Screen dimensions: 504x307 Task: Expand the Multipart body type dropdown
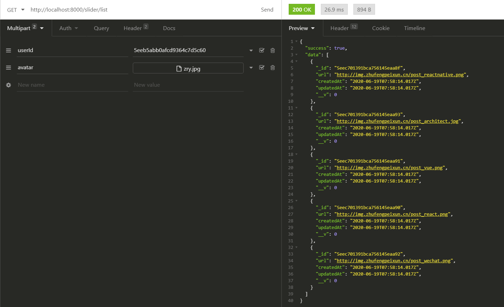point(26,28)
